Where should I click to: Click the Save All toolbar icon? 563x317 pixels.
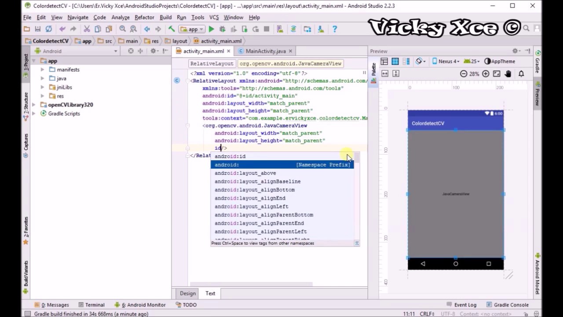tap(38, 29)
